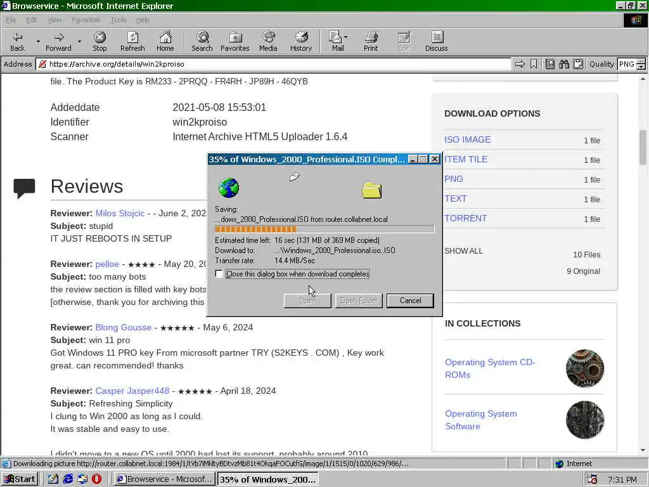Expand SHOW ALL download options
649x487 pixels.
[x=463, y=251]
